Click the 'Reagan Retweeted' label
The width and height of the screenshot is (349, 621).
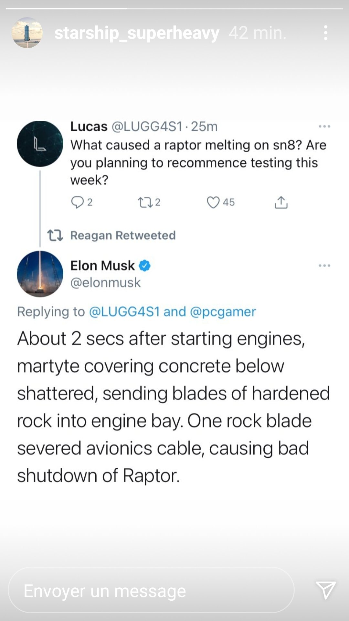coord(123,235)
